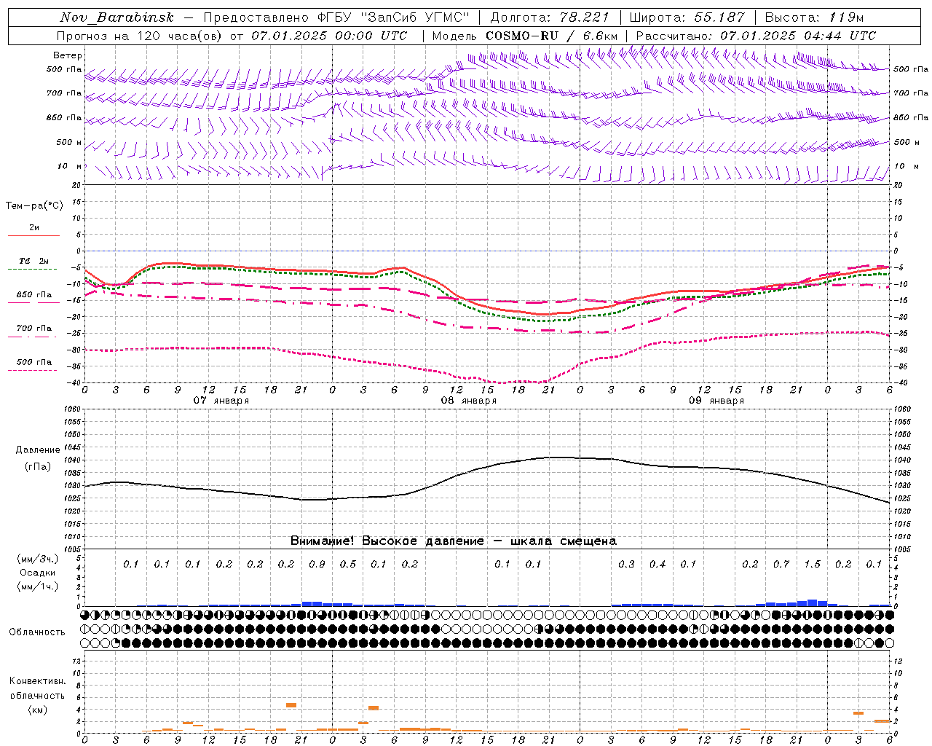The height and width of the screenshot is (746, 932).
Task: Click the 'Давление' pressure panel label
Action: click(x=38, y=450)
